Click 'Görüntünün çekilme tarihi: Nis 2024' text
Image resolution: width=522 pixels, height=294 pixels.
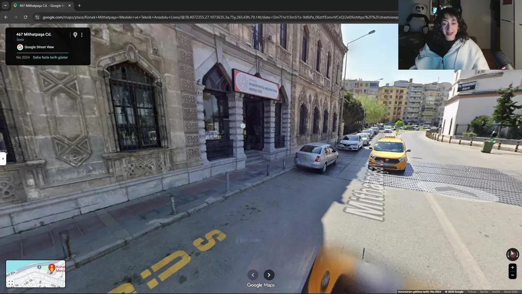click(x=420, y=292)
